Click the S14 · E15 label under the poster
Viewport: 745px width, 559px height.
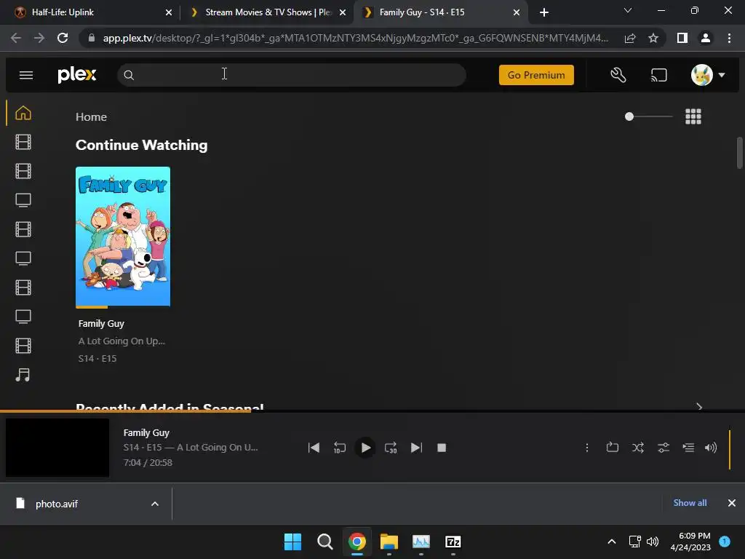click(97, 358)
